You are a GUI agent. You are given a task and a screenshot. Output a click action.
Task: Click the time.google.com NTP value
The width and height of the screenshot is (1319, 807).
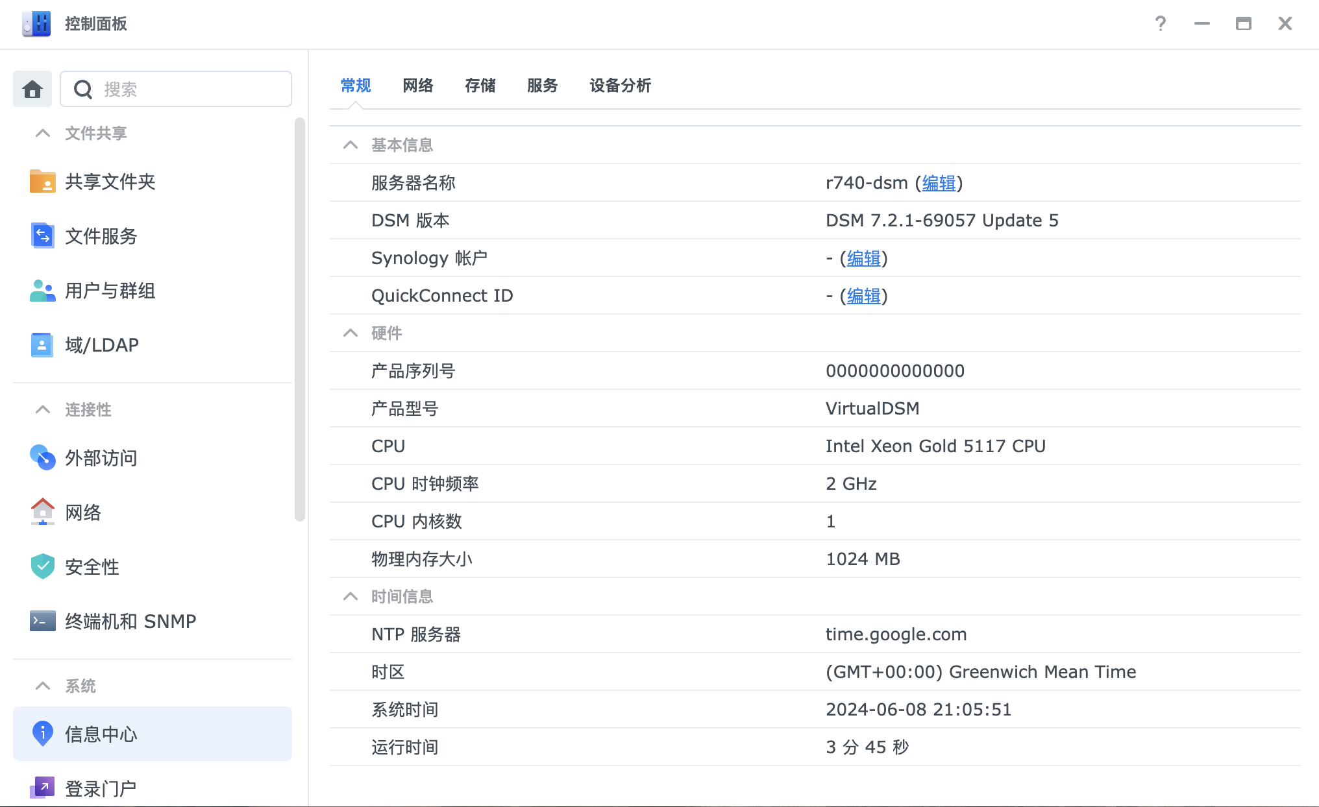[896, 635]
